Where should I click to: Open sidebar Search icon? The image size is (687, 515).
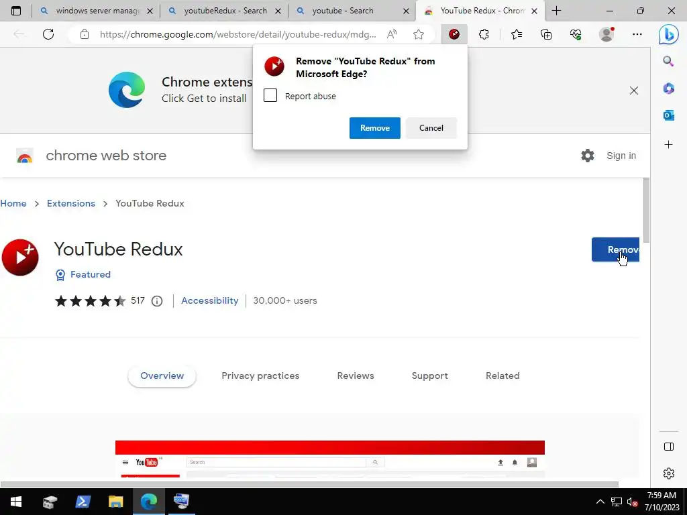tap(669, 61)
